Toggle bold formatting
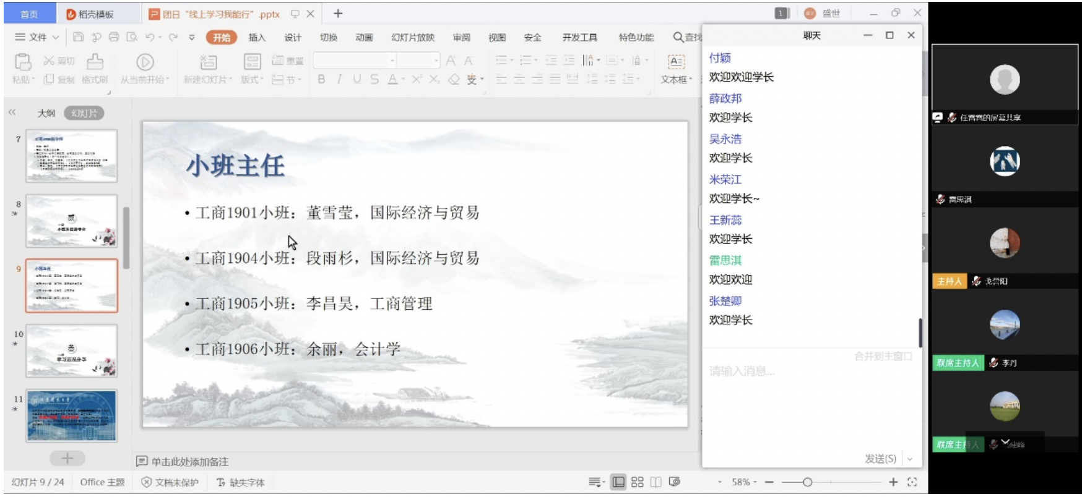 (321, 79)
